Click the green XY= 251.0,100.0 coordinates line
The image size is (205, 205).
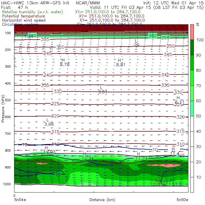click(x=108, y=12)
